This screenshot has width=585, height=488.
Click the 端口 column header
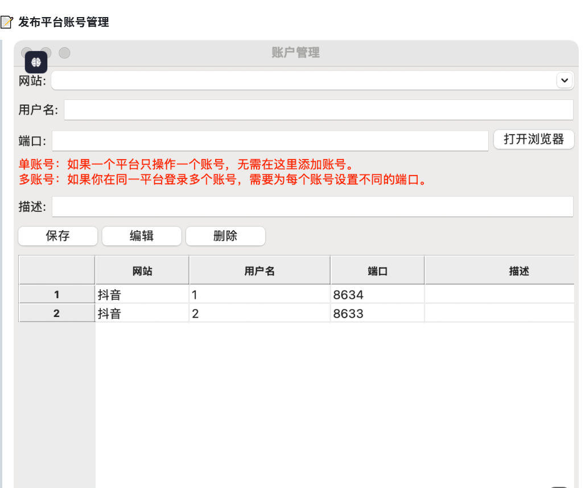[x=377, y=271]
